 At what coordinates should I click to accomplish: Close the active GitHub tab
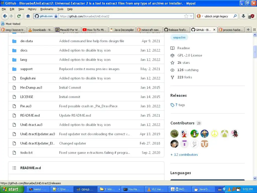point(214,30)
